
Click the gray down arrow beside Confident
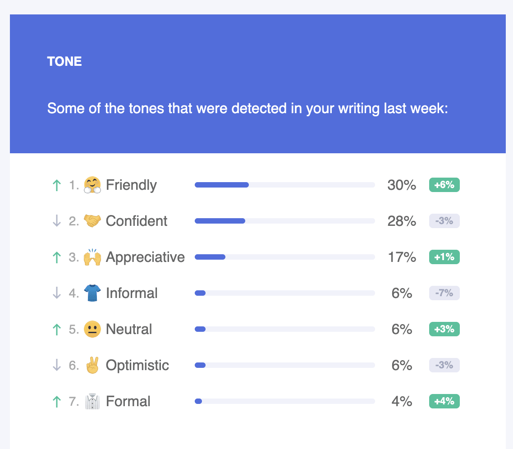coord(57,221)
